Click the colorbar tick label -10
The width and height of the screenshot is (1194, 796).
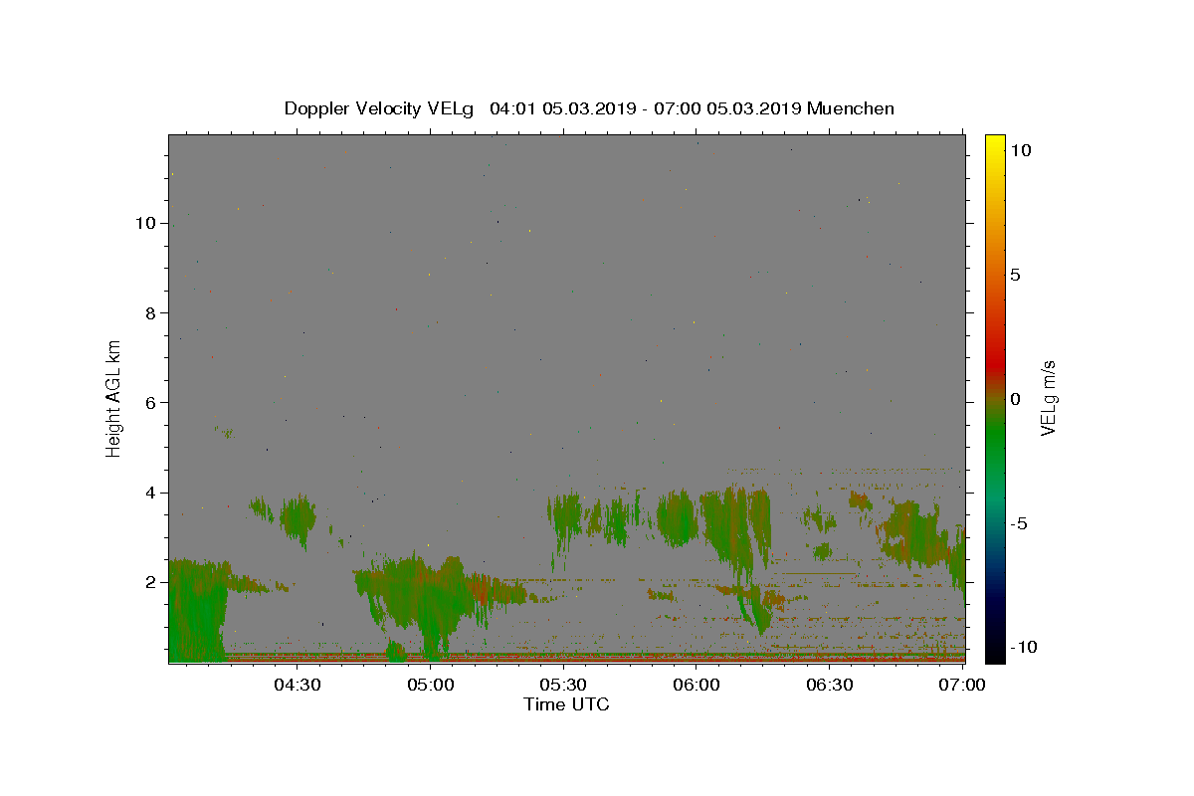pyautogui.click(x=1023, y=648)
